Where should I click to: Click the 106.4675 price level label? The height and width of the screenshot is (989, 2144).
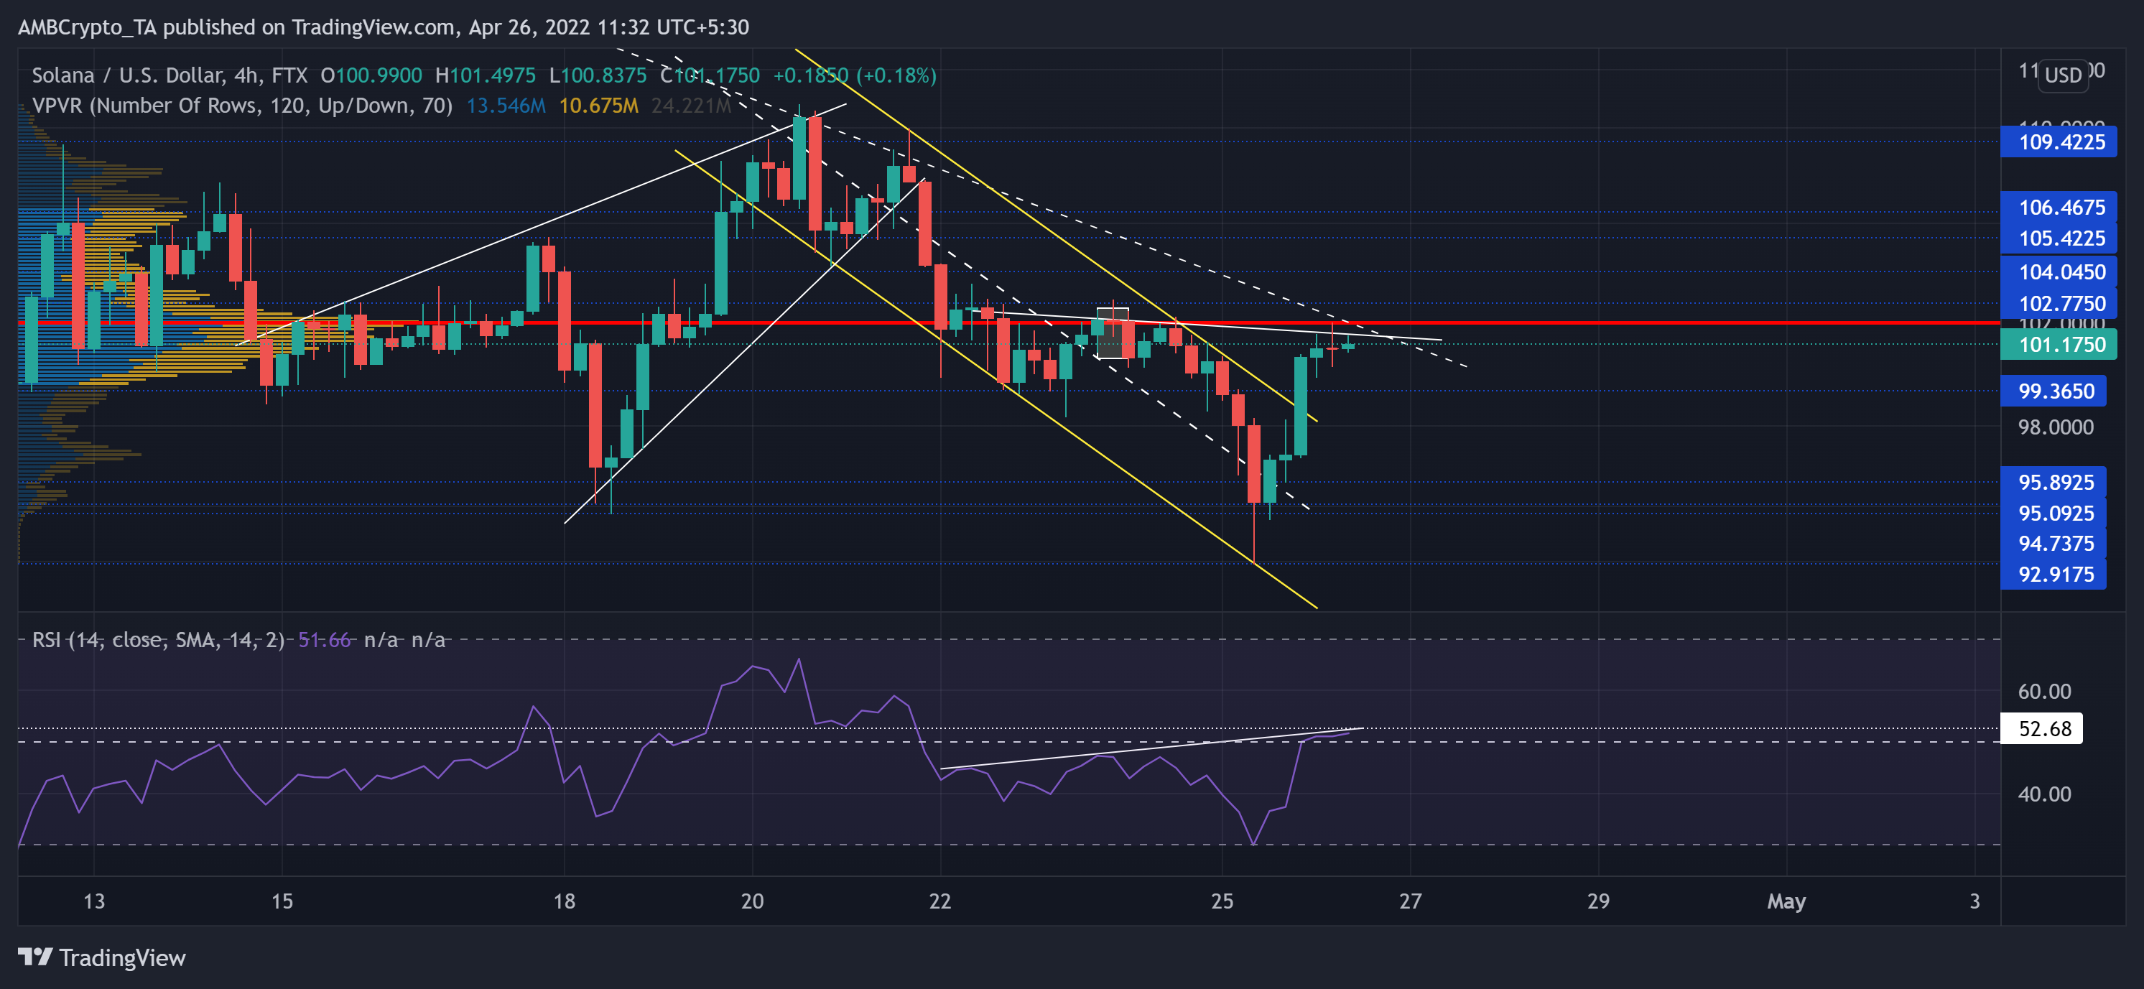(x=2060, y=208)
